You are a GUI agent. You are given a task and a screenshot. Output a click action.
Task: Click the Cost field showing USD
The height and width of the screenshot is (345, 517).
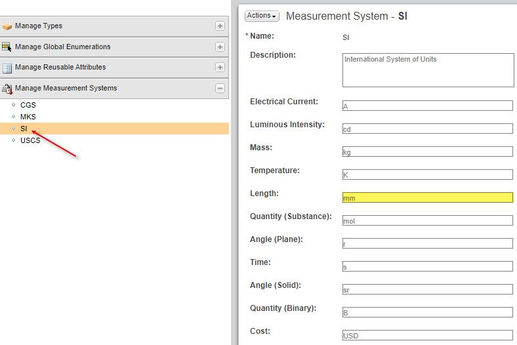(x=427, y=335)
